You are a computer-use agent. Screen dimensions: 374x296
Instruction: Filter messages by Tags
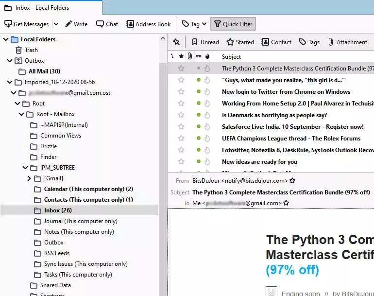point(309,42)
